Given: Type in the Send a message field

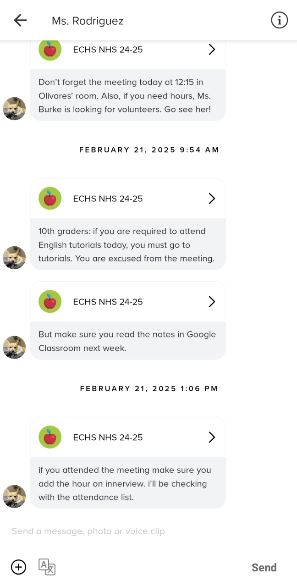Looking at the screenshot, I should [x=137, y=532].
